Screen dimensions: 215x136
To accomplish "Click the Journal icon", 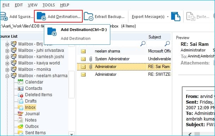I will 21,114.
